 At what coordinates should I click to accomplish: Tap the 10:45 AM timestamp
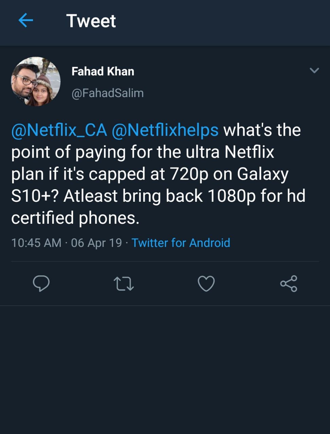tap(36, 243)
